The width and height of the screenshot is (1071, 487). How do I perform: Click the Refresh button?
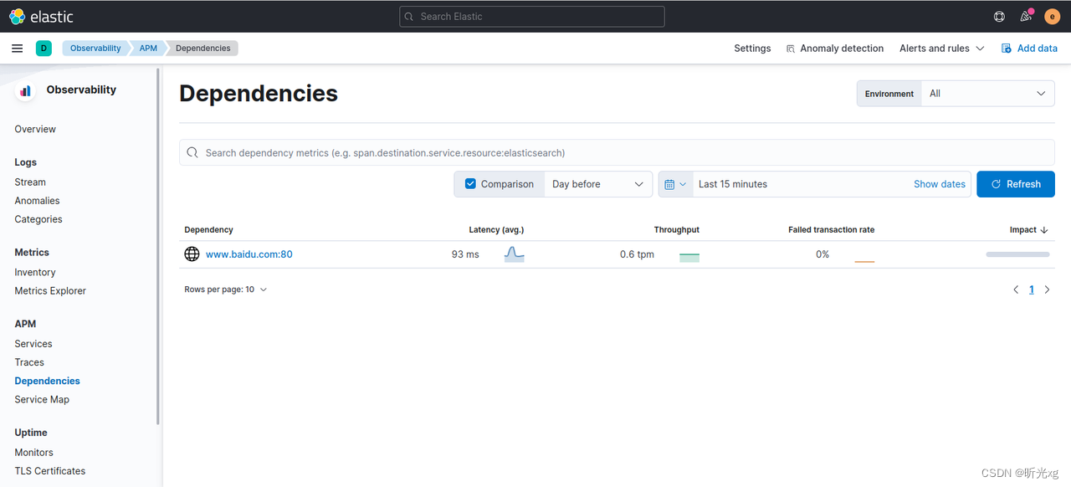(x=1015, y=184)
